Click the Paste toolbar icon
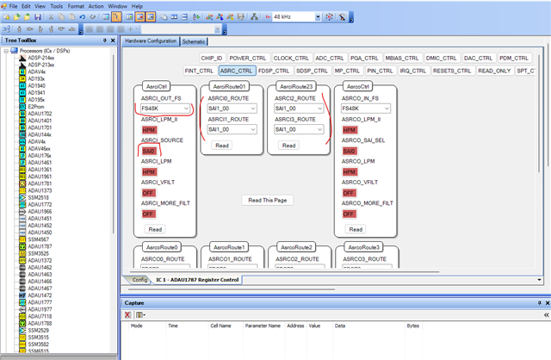Image resolution: width=551 pixels, height=360 pixels. (x=71, y=17)
